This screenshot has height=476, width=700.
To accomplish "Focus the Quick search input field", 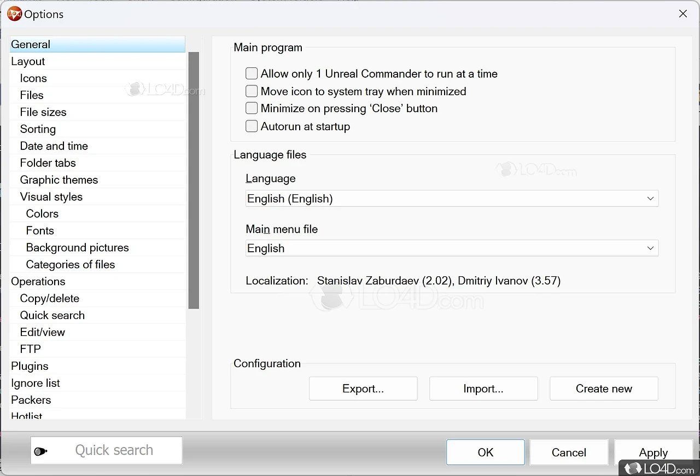I will coord(106,450).
